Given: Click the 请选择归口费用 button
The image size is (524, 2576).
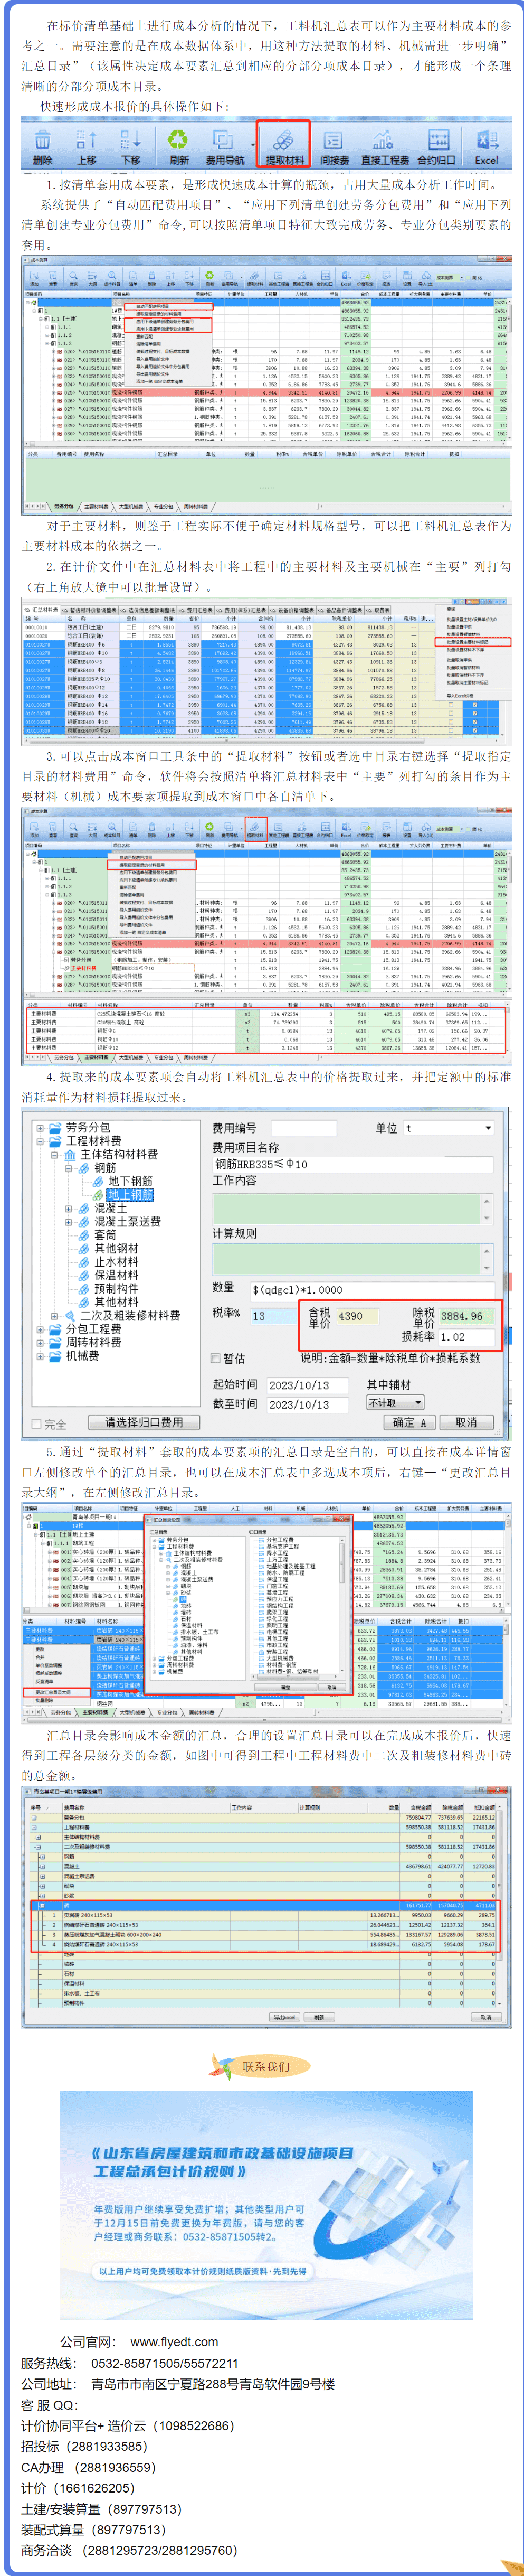Looking at the screenshot, I should click(143, 1422).
